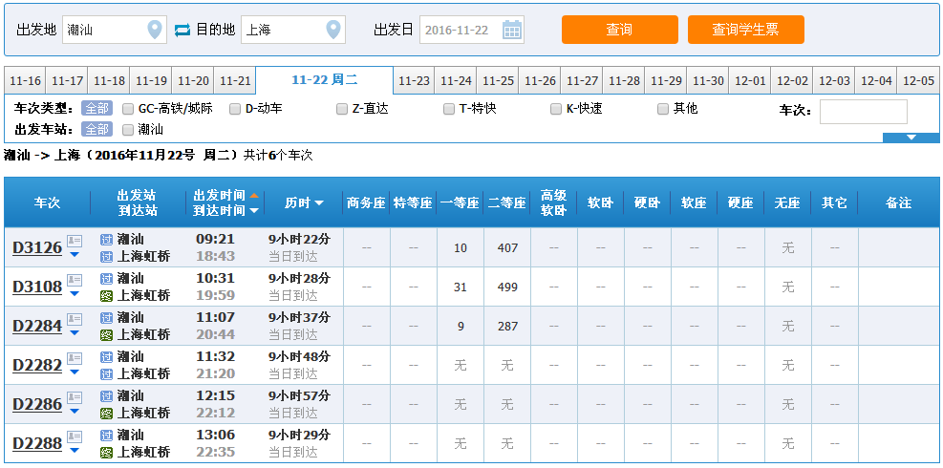Focus the 目的地 destination input field
Image resolution: width=943 pixels, height=468 pixels.
pyautogui.click(x=293, y=30)
